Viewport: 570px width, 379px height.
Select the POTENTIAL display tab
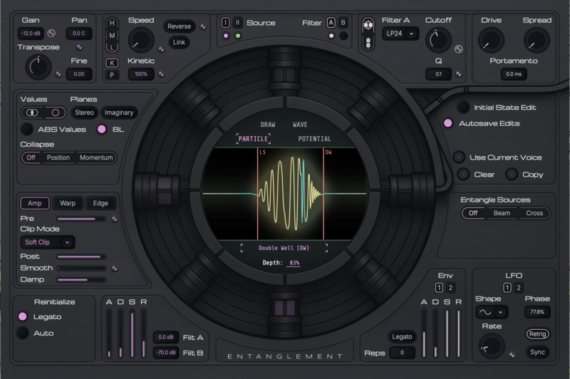pyautogui.click(x=314, y=139)
